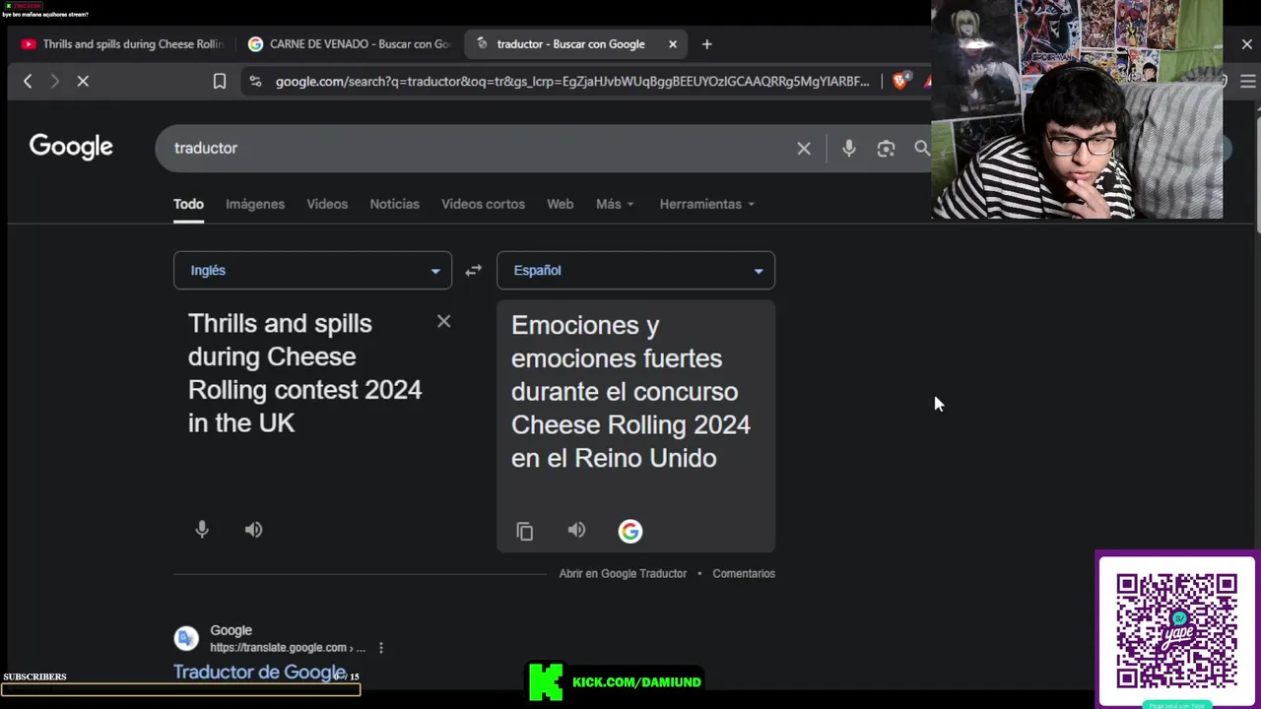
Task: Click the webcam stream overlay
Action: tap(1077, 109)
